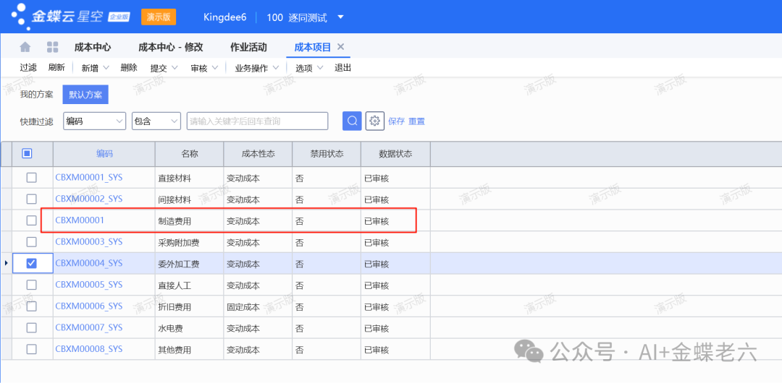Switch to the 作业活动 tab
This screenshot has height=383, width=782.
click(248, 47)
